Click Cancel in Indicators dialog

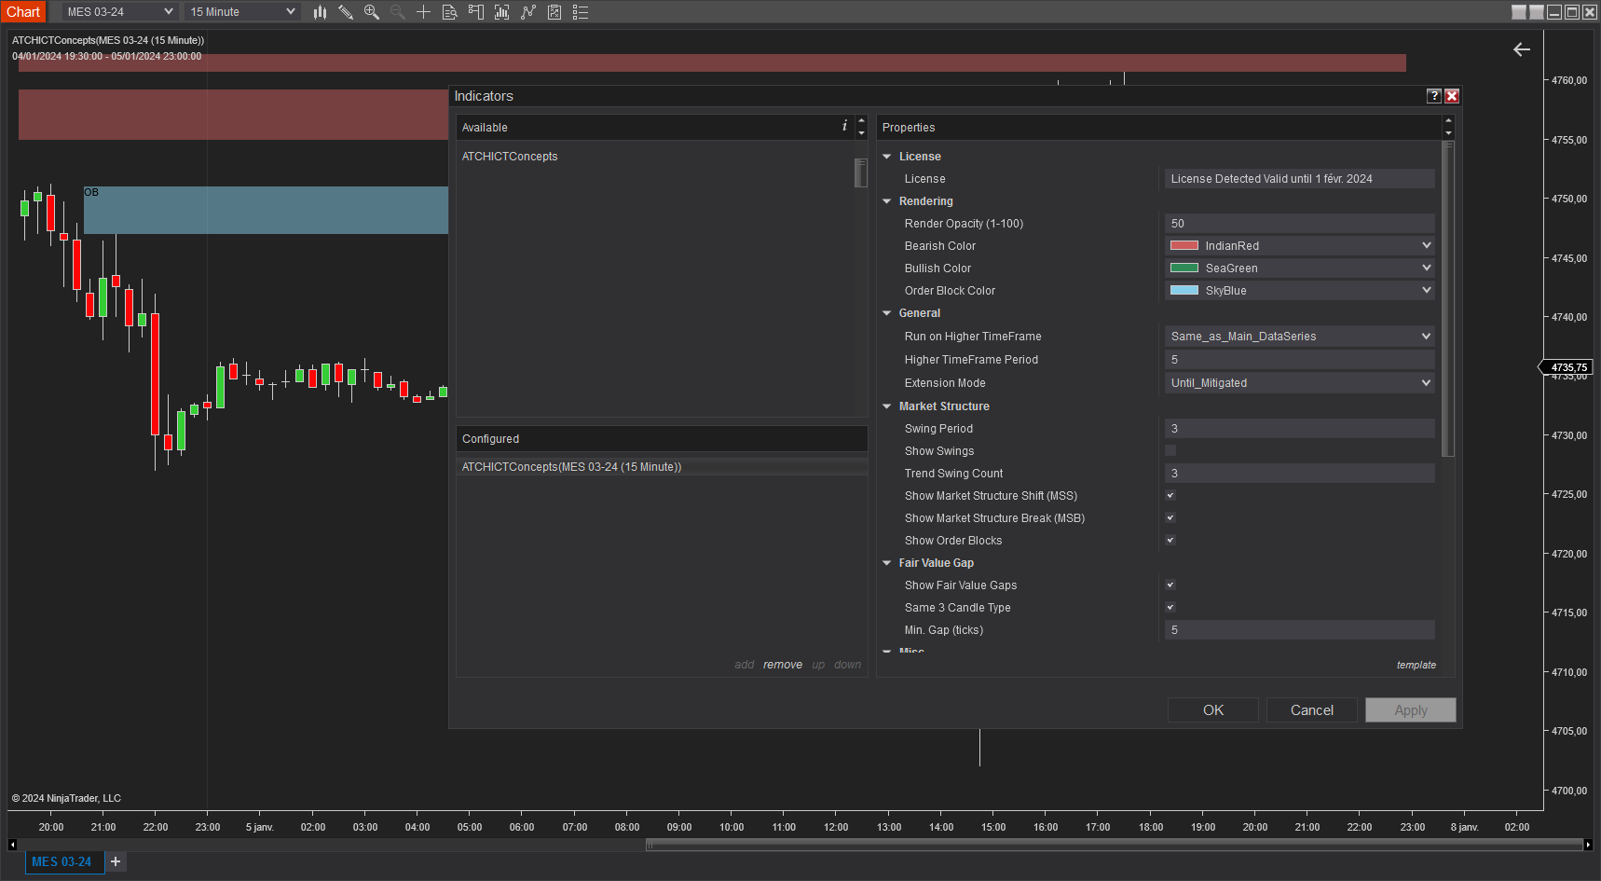(1312, 710)
